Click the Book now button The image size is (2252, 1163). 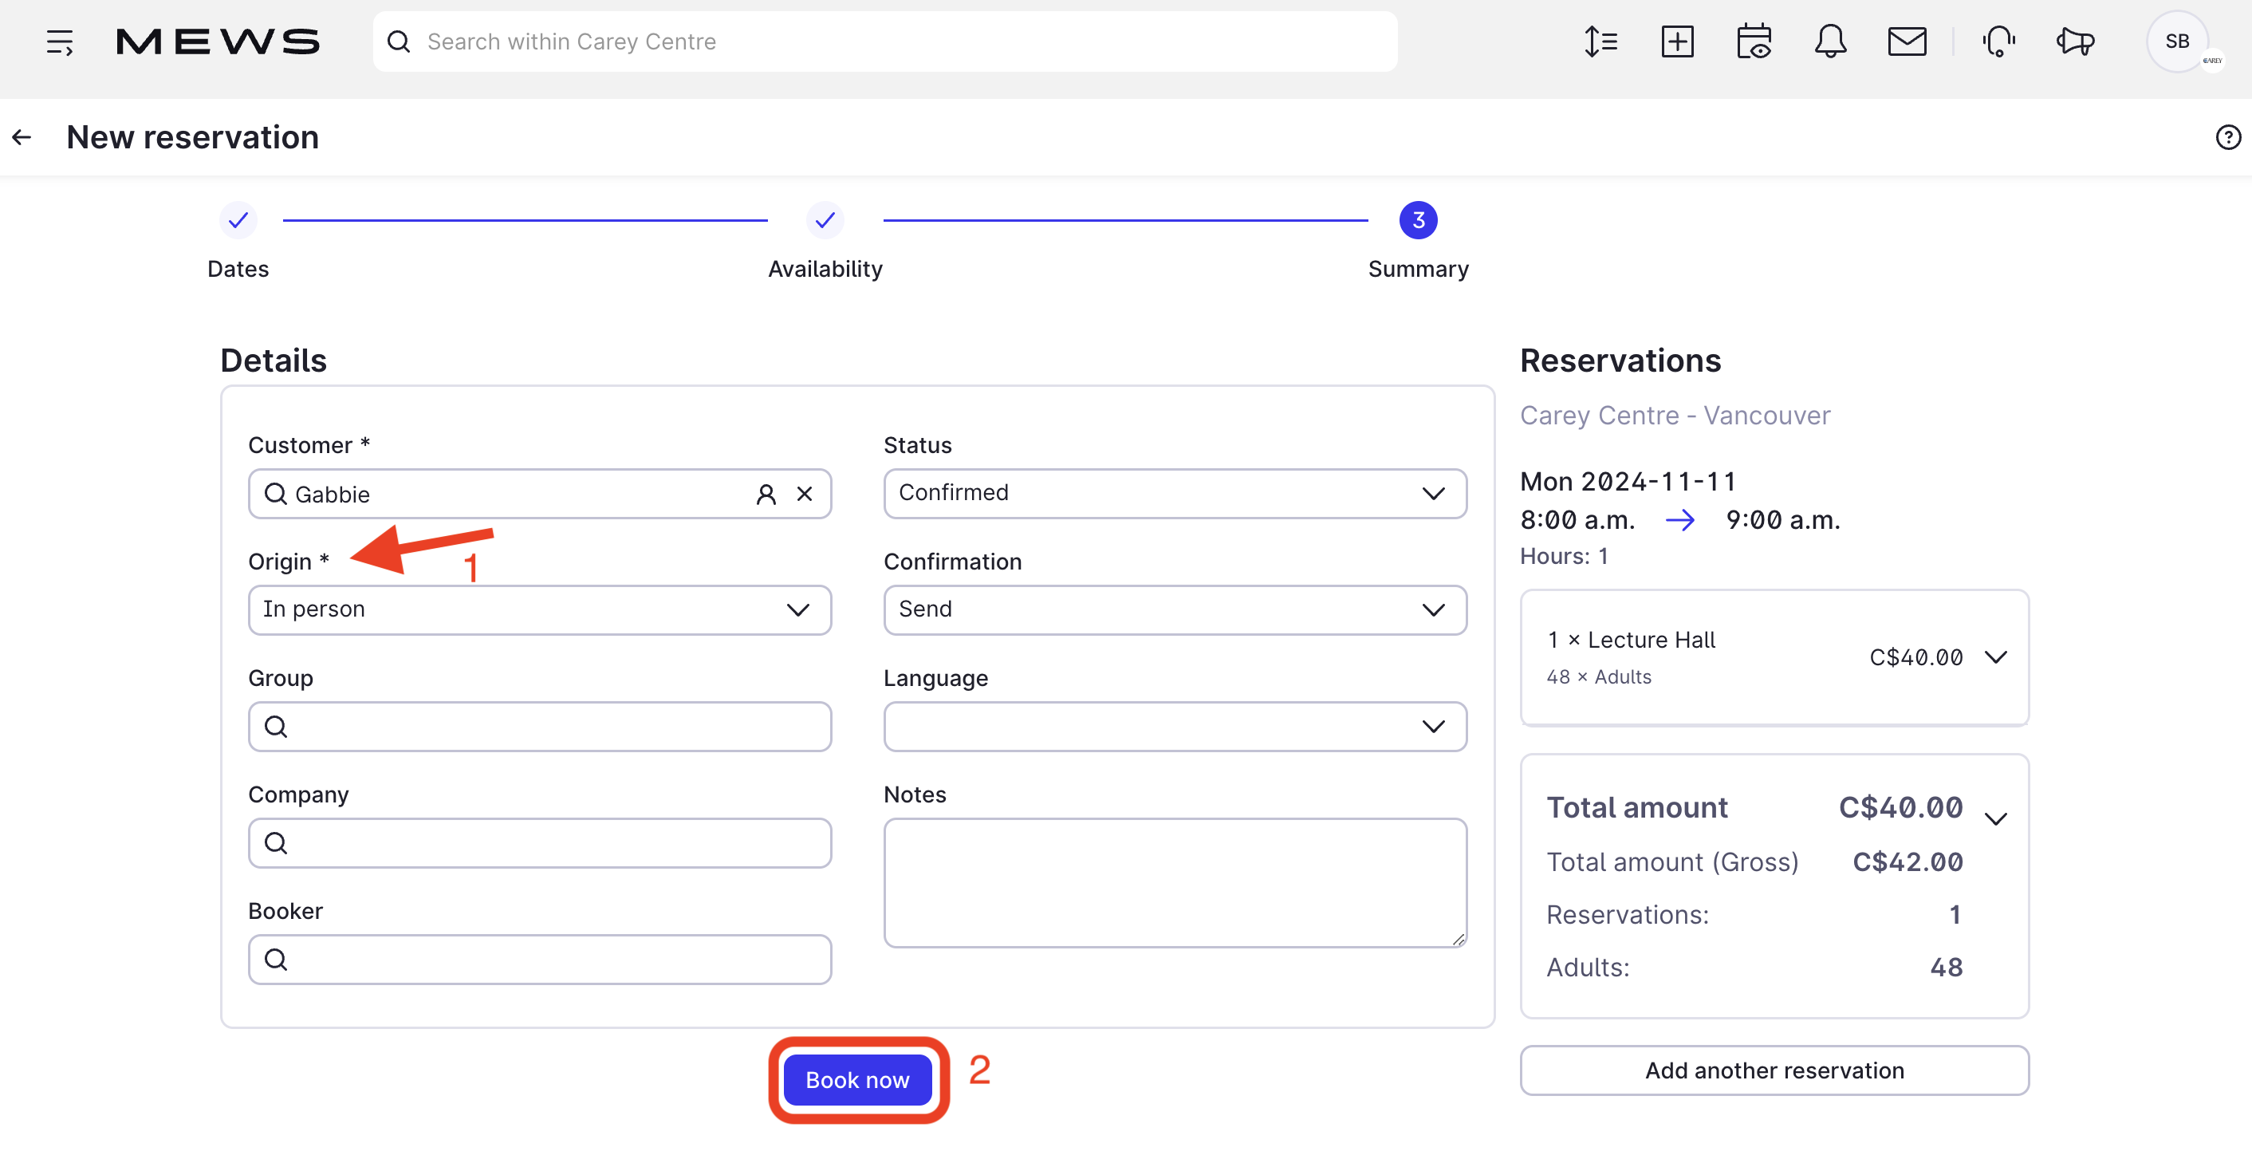856,1080
